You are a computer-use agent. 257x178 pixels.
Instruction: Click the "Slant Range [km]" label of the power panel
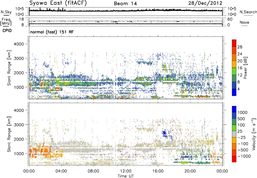9,68
